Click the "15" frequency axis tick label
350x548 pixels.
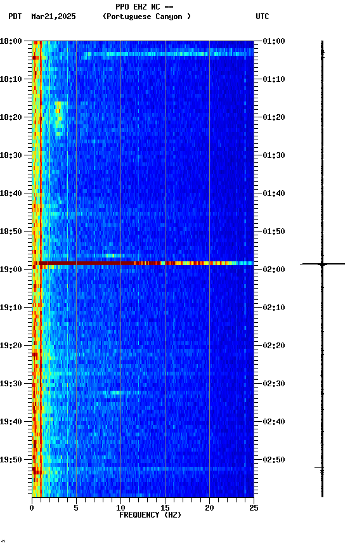165,508
